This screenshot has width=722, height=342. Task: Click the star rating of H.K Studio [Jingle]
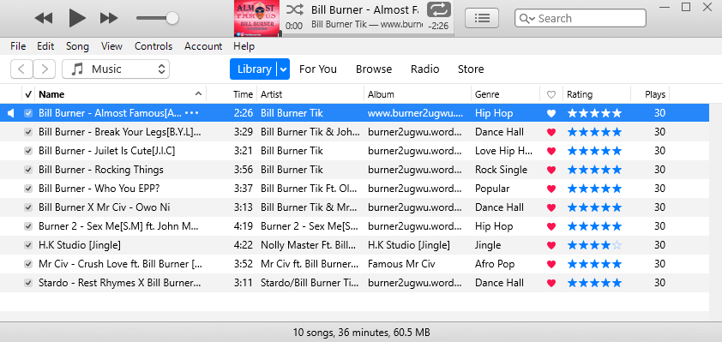594,245
